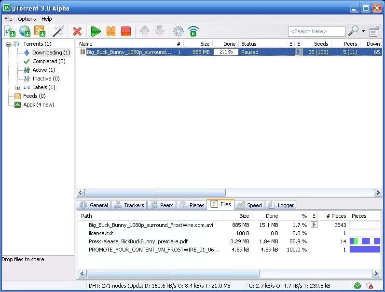
Task: Switch to the Trackers tab
Action: pos(129,205)
